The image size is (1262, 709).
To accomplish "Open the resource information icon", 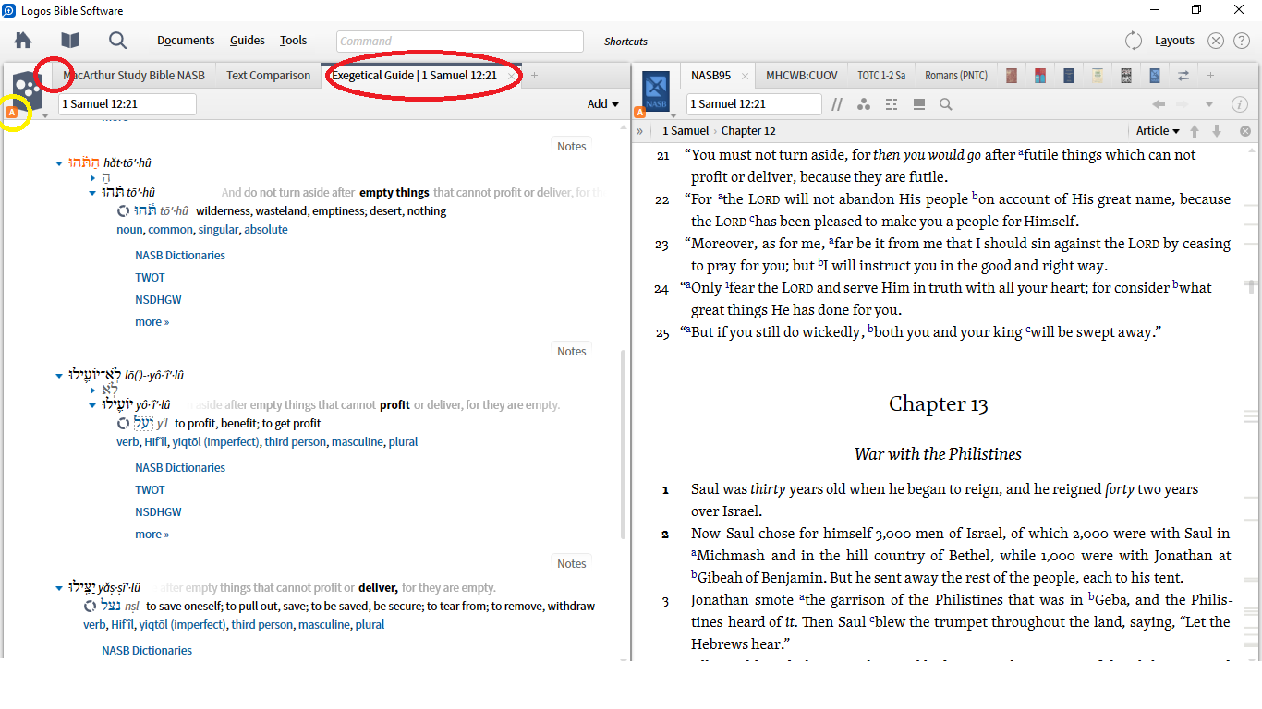I will click(1239, 104).
